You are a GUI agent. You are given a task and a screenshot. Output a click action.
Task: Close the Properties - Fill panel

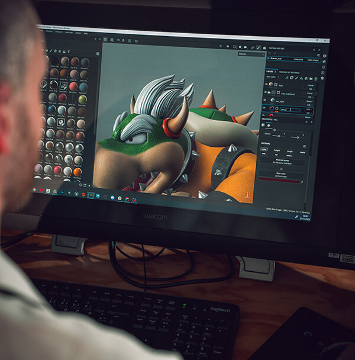click(312, 122)
